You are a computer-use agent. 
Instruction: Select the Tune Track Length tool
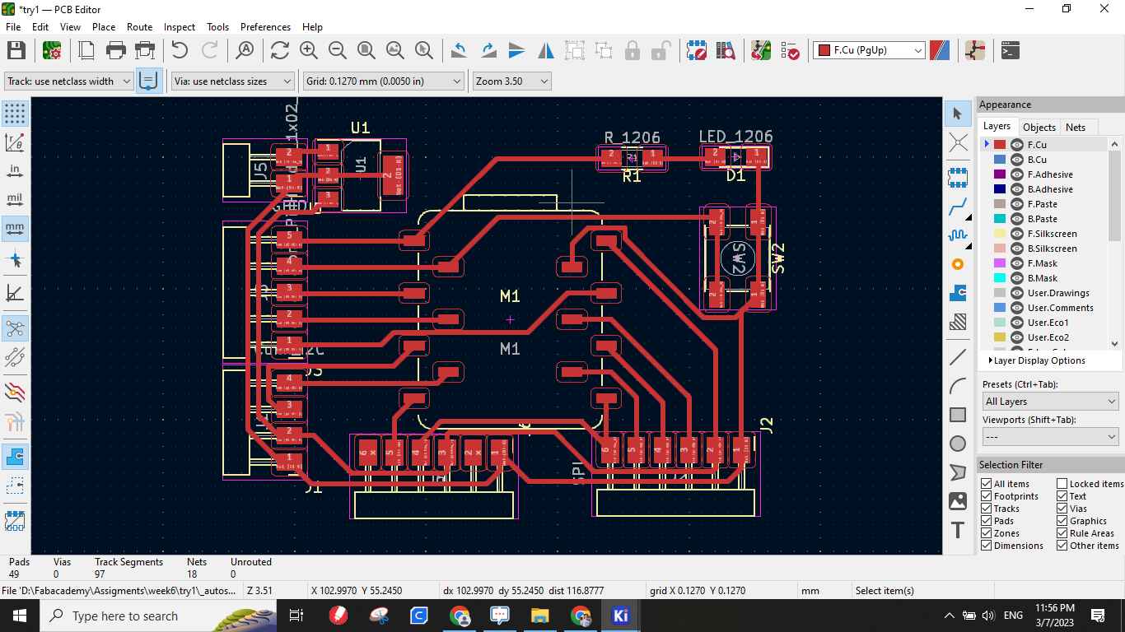click(x=958, y=235)
